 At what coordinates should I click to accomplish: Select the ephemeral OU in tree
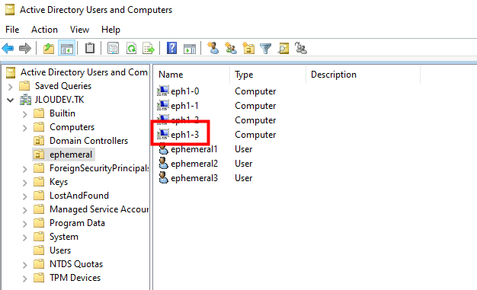point(71,155)
